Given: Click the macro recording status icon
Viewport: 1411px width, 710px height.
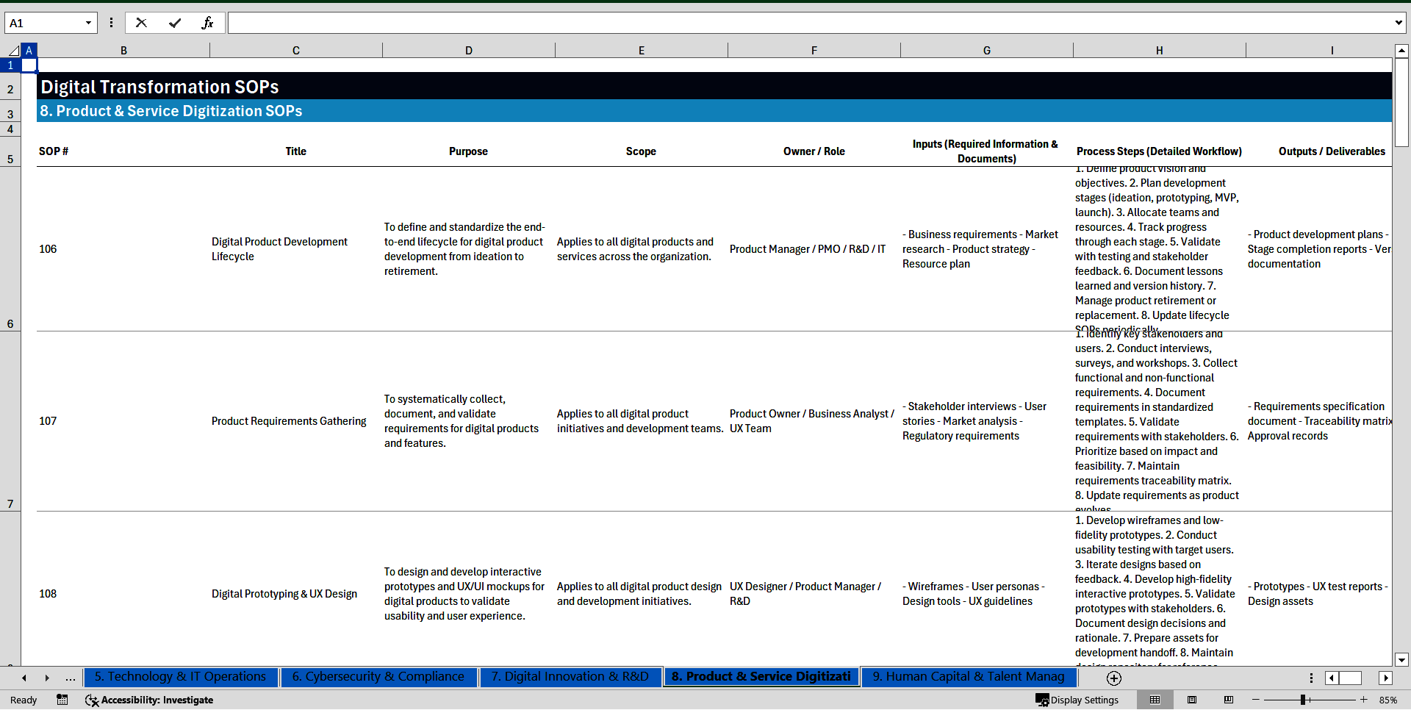Looking at the screenshot, I should 62,700.
